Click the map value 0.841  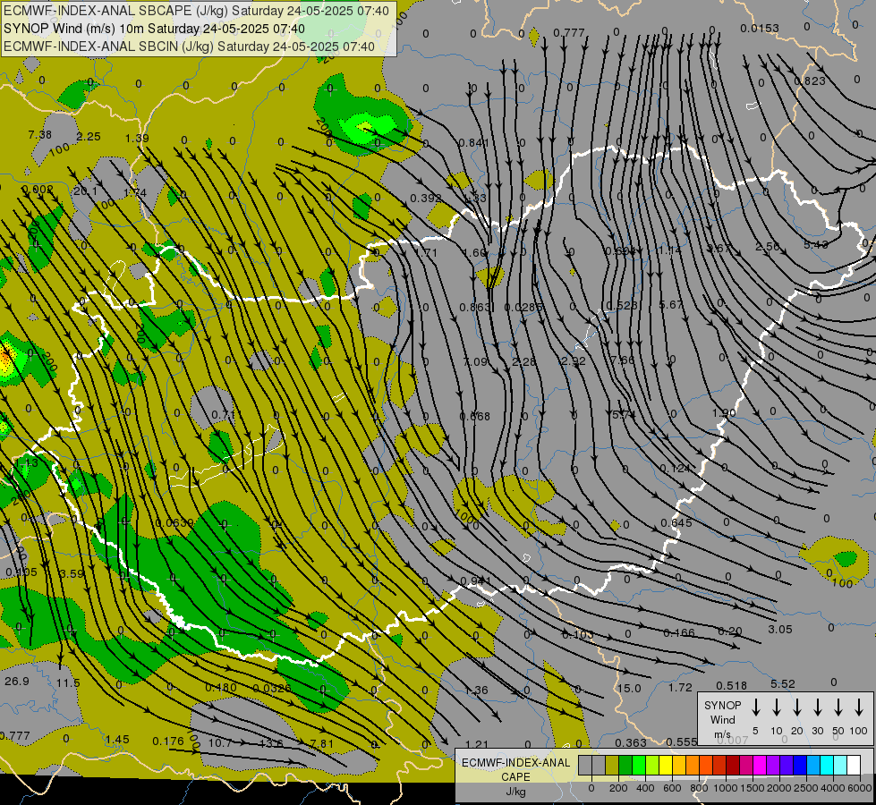click(473, 143)
